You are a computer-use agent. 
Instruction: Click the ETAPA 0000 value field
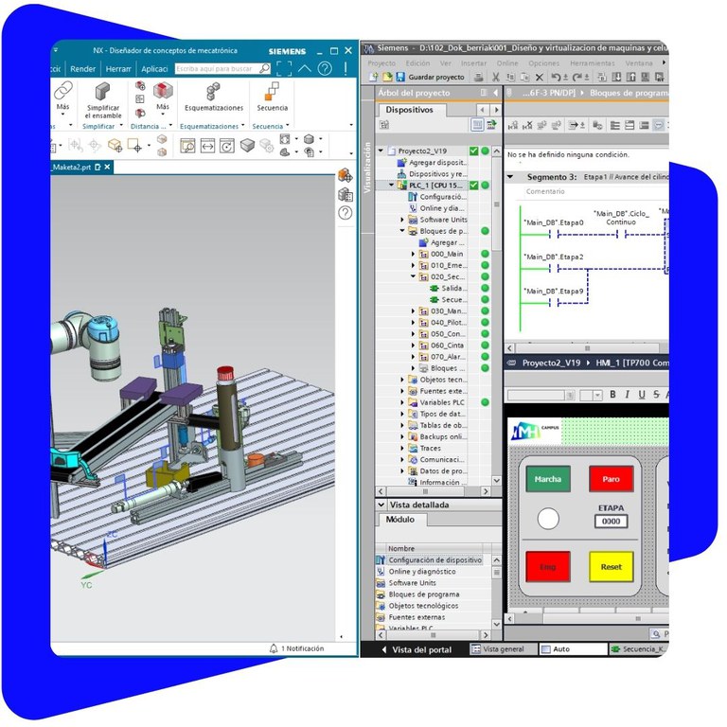[611, 522]
